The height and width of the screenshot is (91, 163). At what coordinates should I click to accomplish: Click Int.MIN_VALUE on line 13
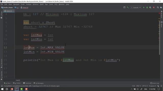point(52,52)
